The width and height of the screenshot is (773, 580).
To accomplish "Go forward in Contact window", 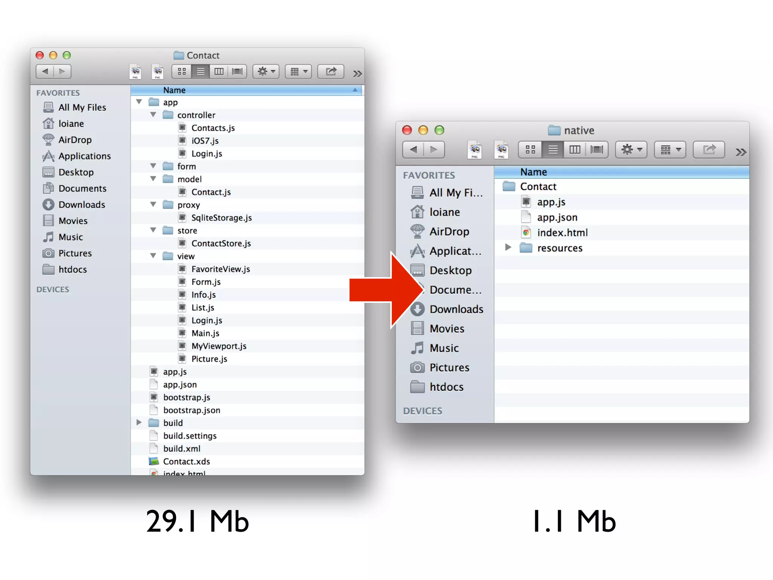I will click(62, 71).
